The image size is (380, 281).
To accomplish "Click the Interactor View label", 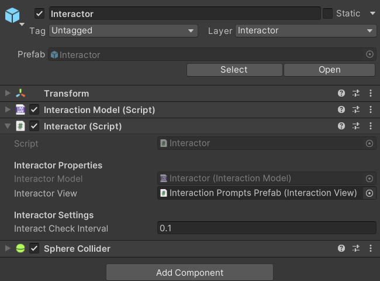I will coord(46,193).
